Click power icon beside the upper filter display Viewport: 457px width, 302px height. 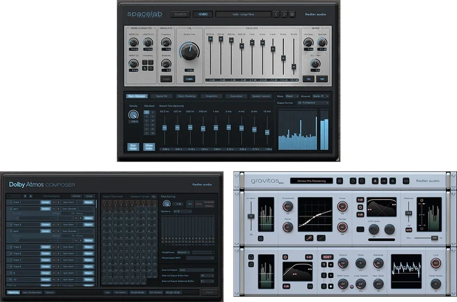[360, 207]
